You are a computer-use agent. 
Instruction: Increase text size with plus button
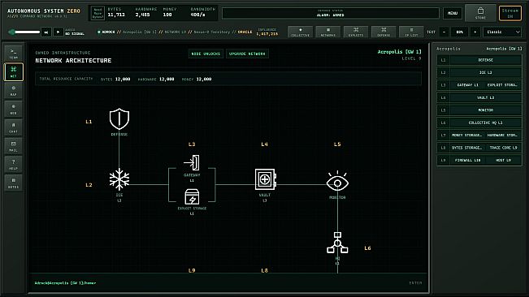pyautogui.click(x=475, y=32)
